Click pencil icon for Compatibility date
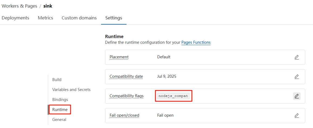The image size is (313, 128). click(297, 77)
